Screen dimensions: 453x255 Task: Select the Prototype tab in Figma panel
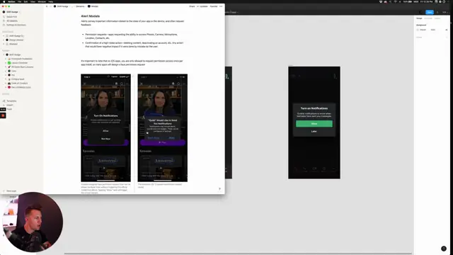(428, 18)
